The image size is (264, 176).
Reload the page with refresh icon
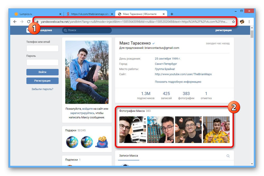click(29, 22)
